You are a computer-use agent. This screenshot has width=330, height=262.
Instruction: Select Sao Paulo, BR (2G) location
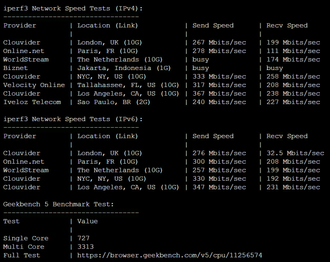(x=113, y=102)
